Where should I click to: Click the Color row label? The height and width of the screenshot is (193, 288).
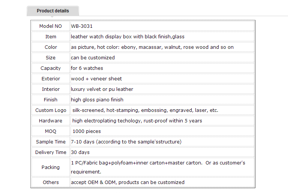51,47
